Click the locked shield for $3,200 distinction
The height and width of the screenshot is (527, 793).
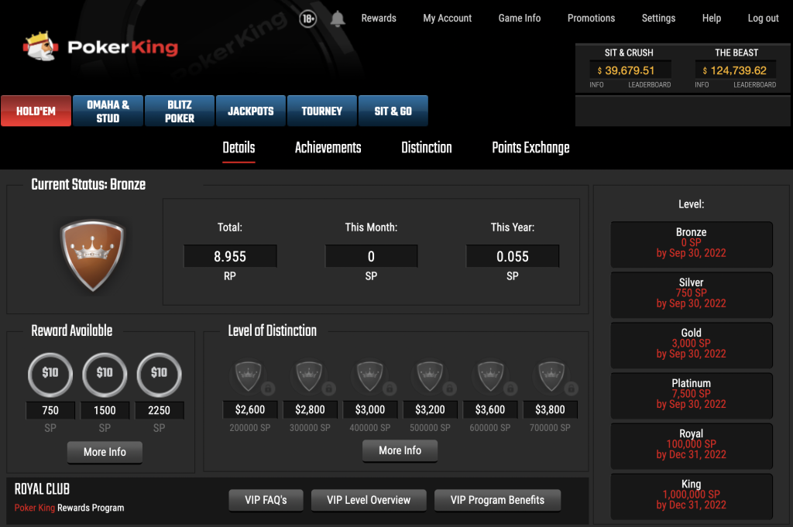[431, 376]
